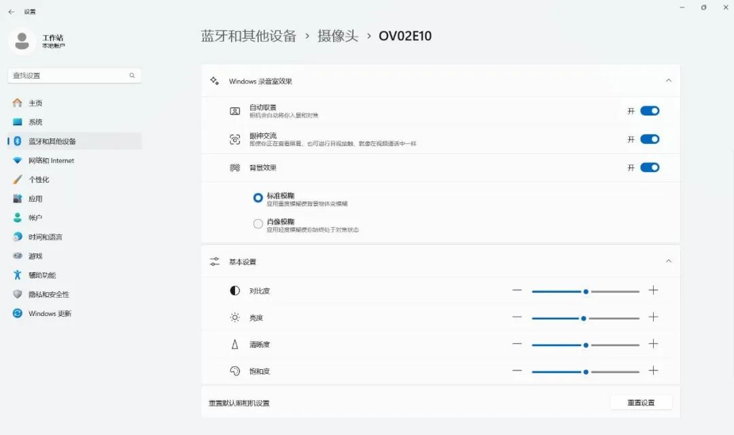Open 主页 in the sidebar
This screenshot has width=734, height=435.
point(75,103)
